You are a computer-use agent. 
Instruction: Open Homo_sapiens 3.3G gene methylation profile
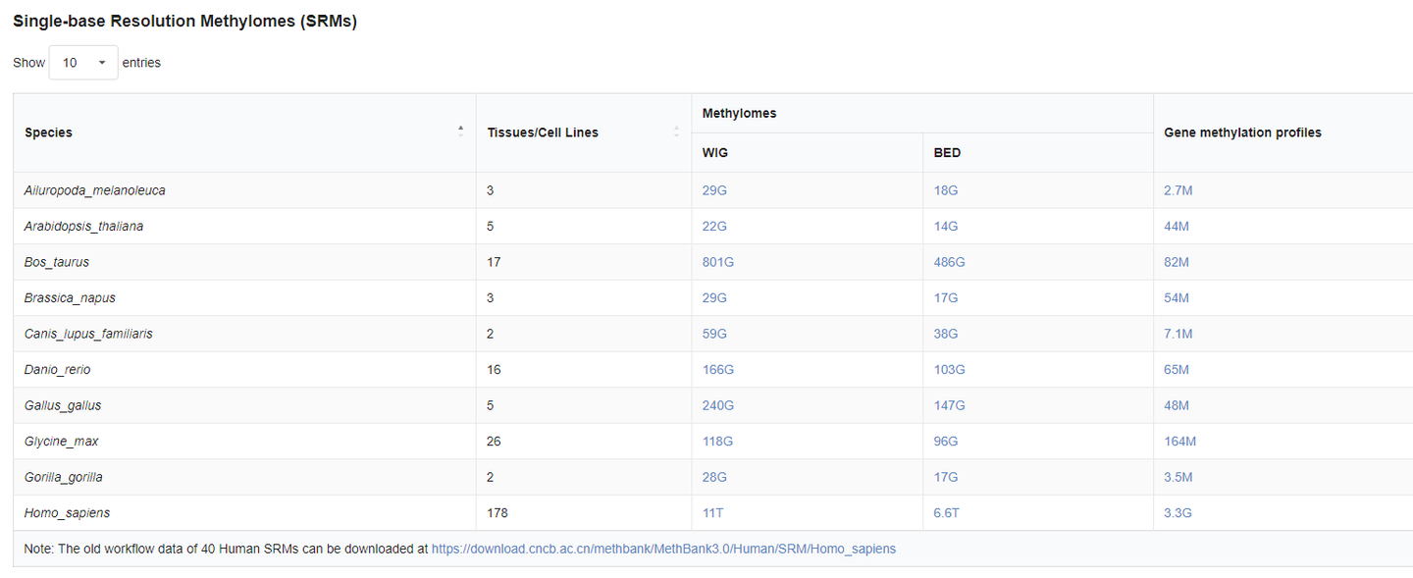(1177, 513)
